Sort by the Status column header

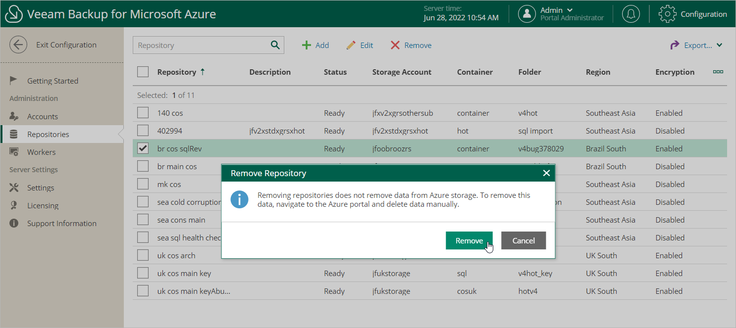pos(335,72)
